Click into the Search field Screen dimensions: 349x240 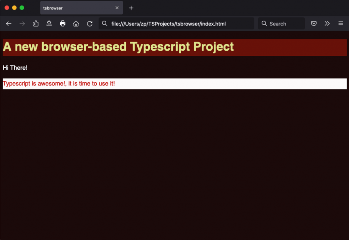(281, 23)
